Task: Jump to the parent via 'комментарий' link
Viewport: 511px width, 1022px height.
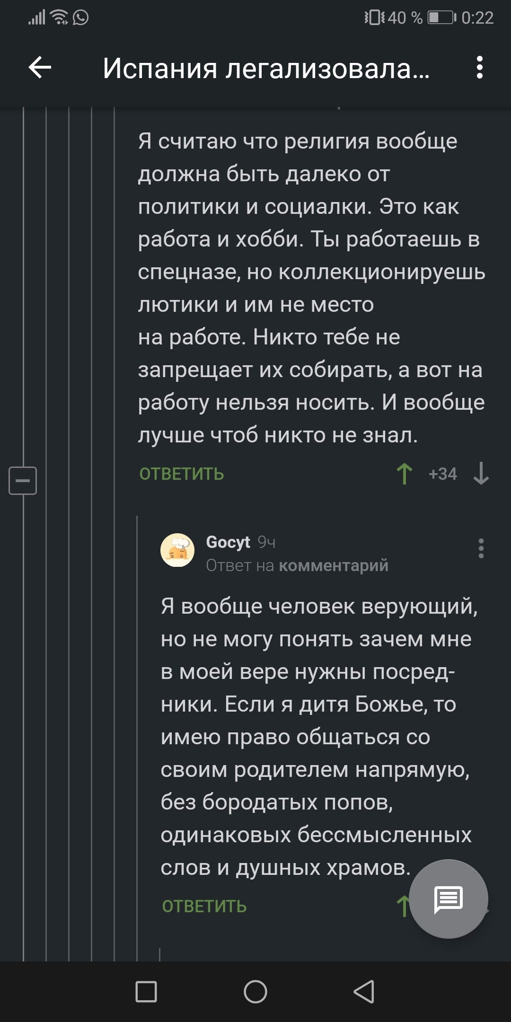Action: 333,565
